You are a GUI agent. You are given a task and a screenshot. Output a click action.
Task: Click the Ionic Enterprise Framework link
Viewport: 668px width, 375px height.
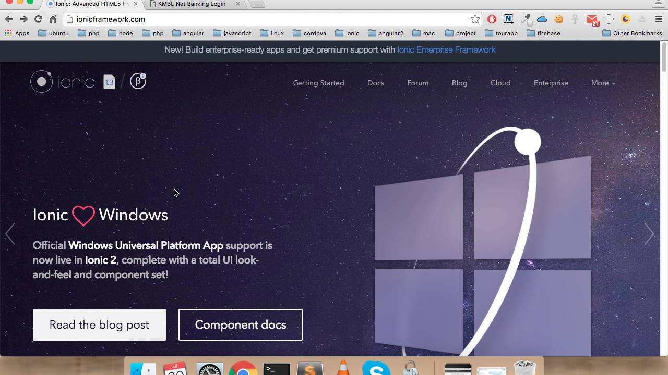446,50
